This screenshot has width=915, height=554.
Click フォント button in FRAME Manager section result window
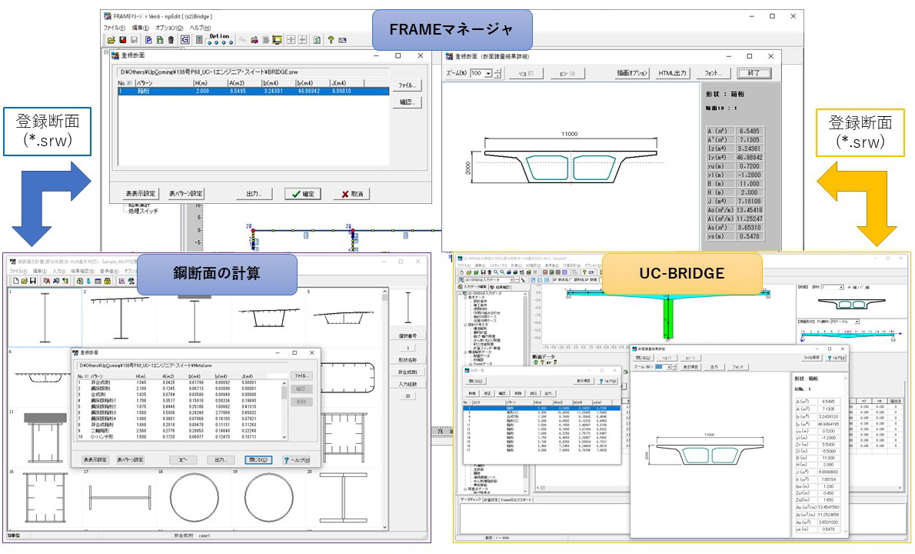pos(713,73)
